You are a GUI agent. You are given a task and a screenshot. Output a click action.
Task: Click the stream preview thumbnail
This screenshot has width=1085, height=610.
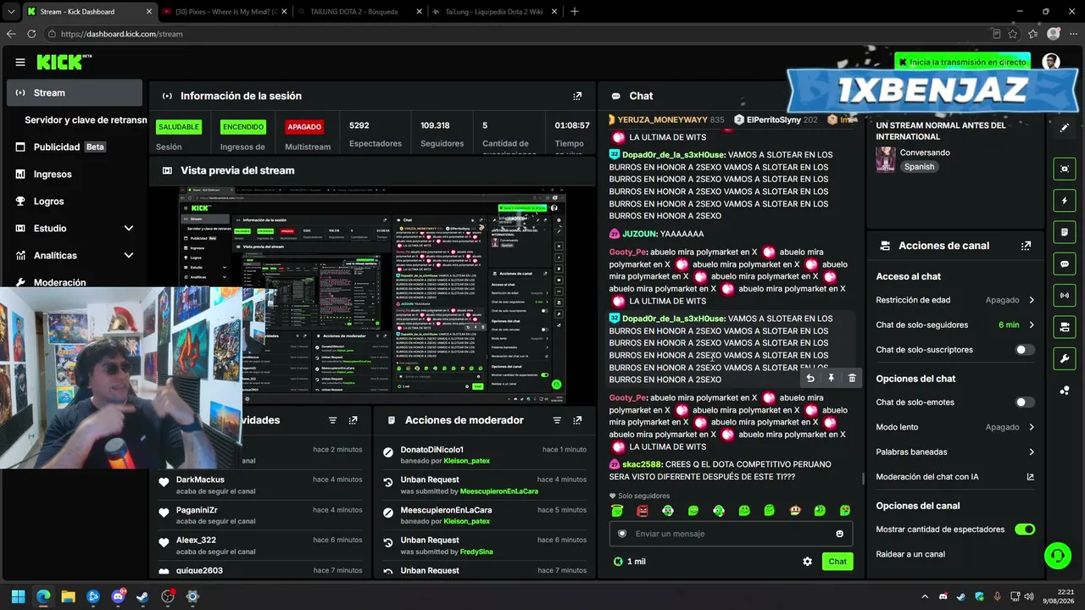point(372,295)
